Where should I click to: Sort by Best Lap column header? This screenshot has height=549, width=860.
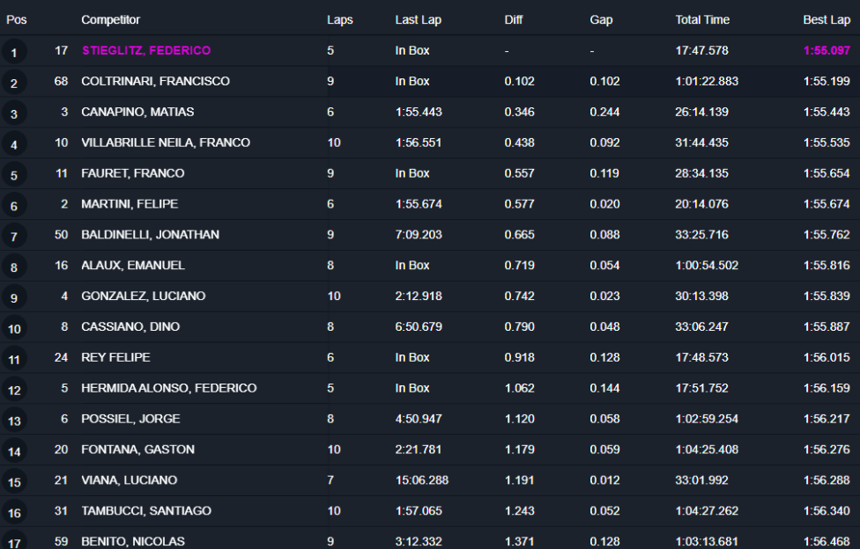pos(827,19)
